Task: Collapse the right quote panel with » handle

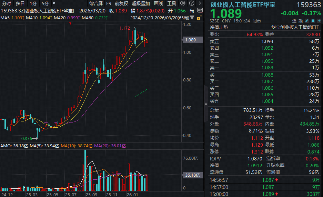Action: tap(206, 102)
